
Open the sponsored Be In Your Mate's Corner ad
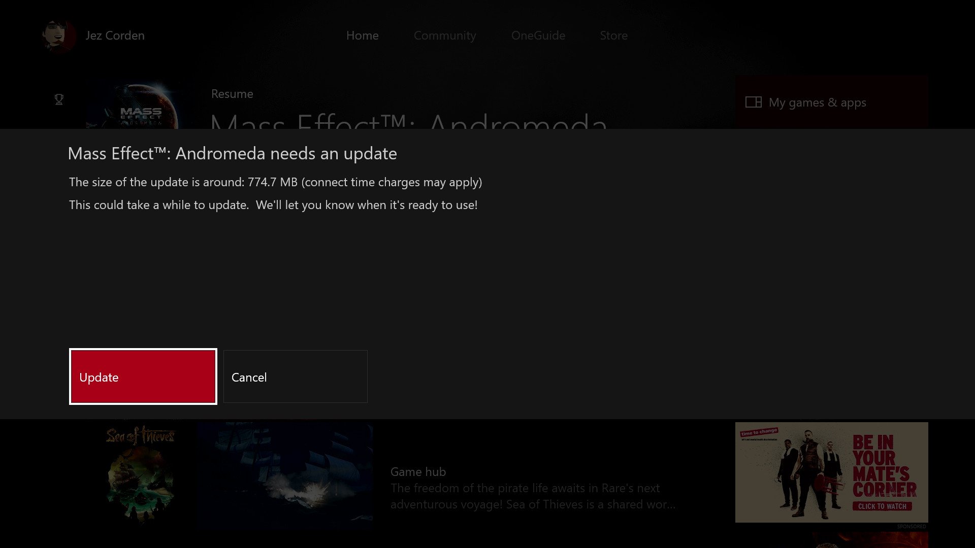click(x=831, y=472)
